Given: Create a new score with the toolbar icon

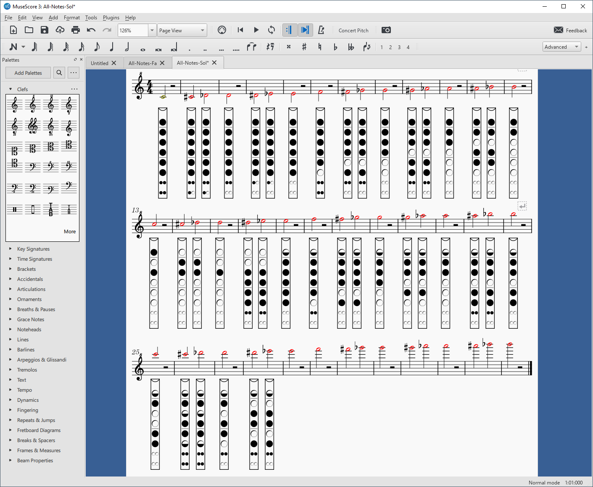Looking at the screenshot, I should [13, 30].
